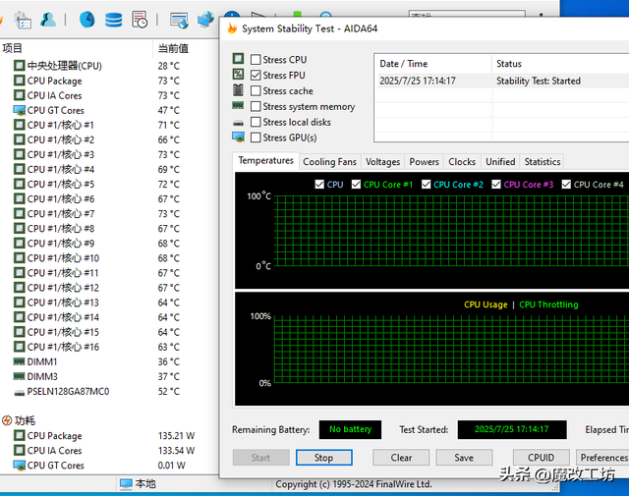
Task: Select the CPU #1/核心 #7 row
Action: (108, 214)
